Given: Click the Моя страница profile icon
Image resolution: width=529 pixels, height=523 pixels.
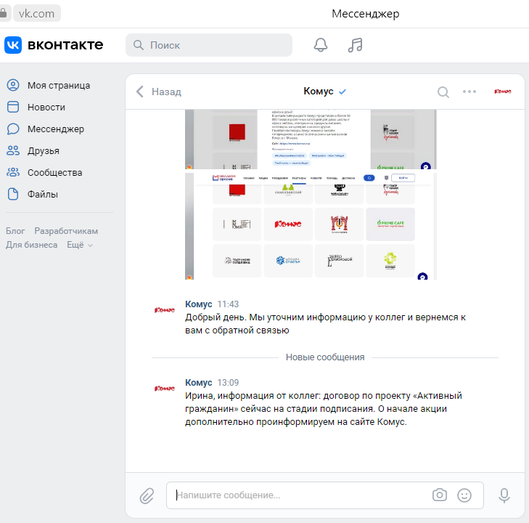Looking at the screenshot, I should click(13, 85).
